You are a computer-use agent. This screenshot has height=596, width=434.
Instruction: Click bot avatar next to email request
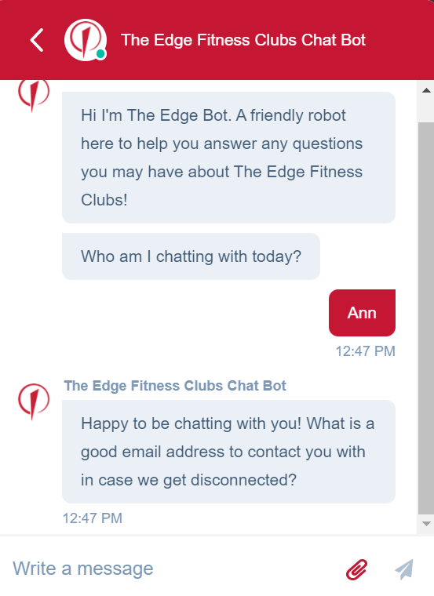[x=34, y=402]
